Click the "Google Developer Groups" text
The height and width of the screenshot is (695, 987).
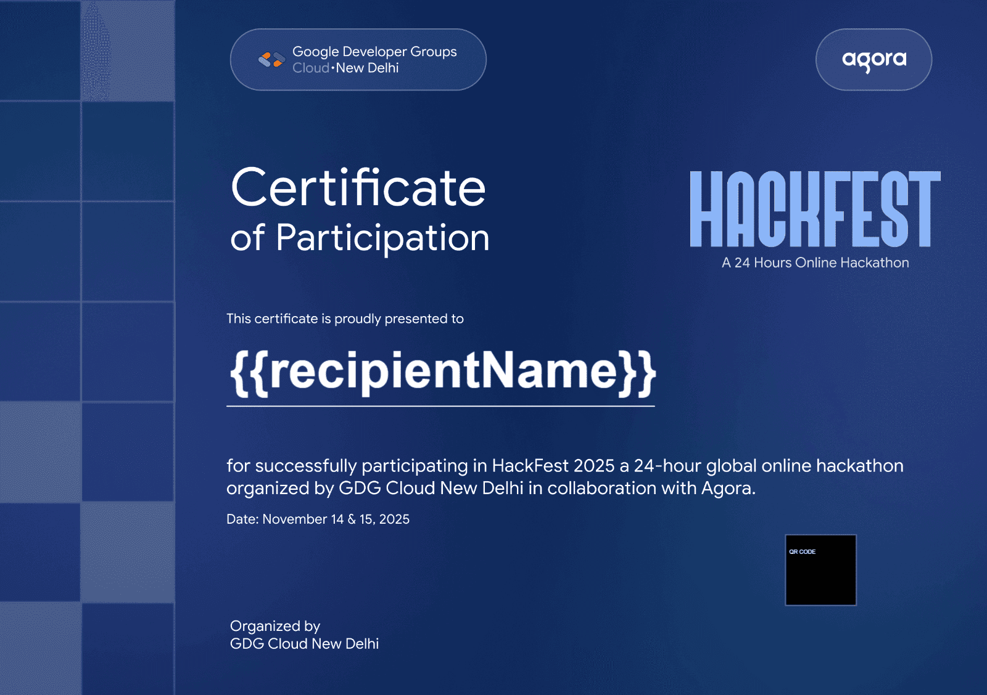[x=374, y=52]
